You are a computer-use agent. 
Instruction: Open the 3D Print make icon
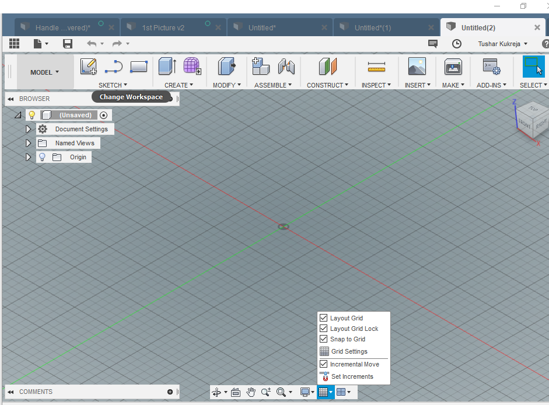click(453, 66)
